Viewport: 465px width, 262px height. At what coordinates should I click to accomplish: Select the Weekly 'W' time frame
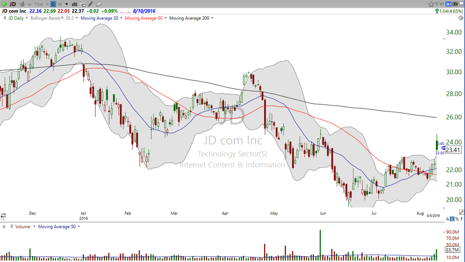(60, 4)
